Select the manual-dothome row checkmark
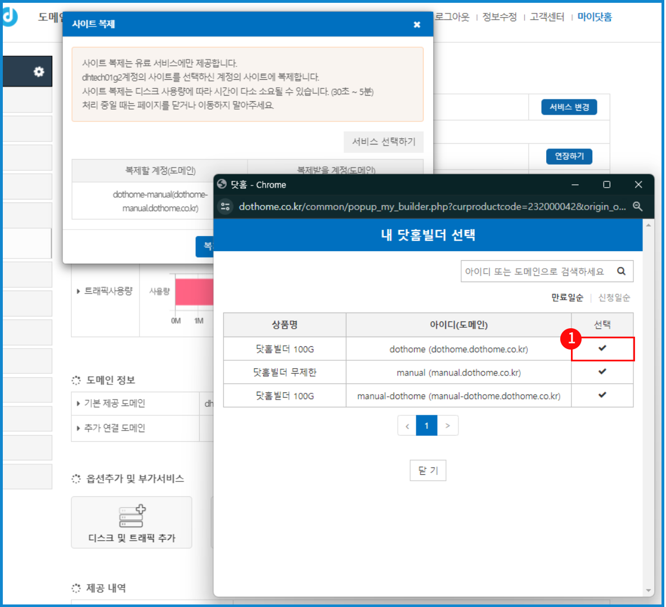Image resolution: width=666 pixels, height=607 pixels. coord(602,395)
